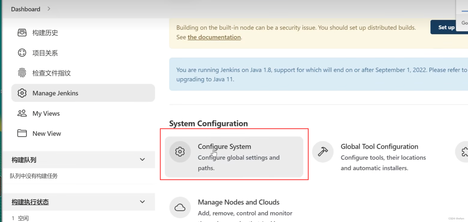Click 'Configure global settings and paths.' description
This screenshot has width=468, height=222.
[x=238, y=163]
